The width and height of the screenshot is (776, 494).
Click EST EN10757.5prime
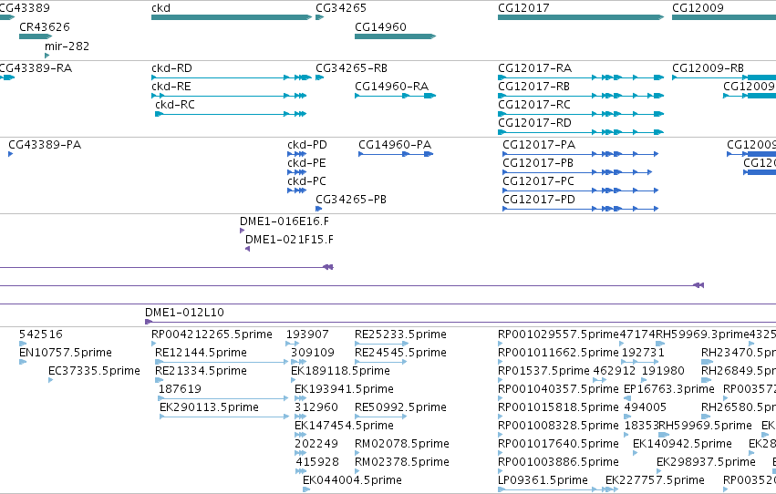click(x=23, y=362)
